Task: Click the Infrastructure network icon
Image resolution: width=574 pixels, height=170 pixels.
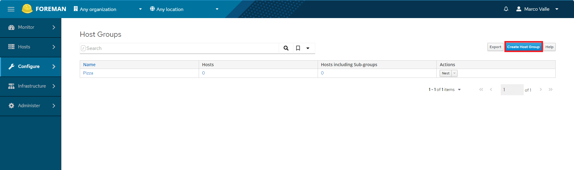Action: [x=11, y=86]
